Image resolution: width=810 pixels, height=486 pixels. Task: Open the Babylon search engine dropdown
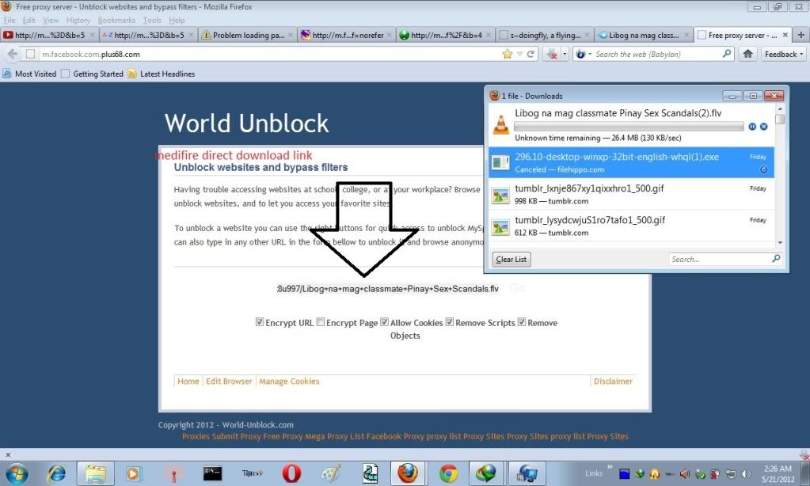coord(584,55)
